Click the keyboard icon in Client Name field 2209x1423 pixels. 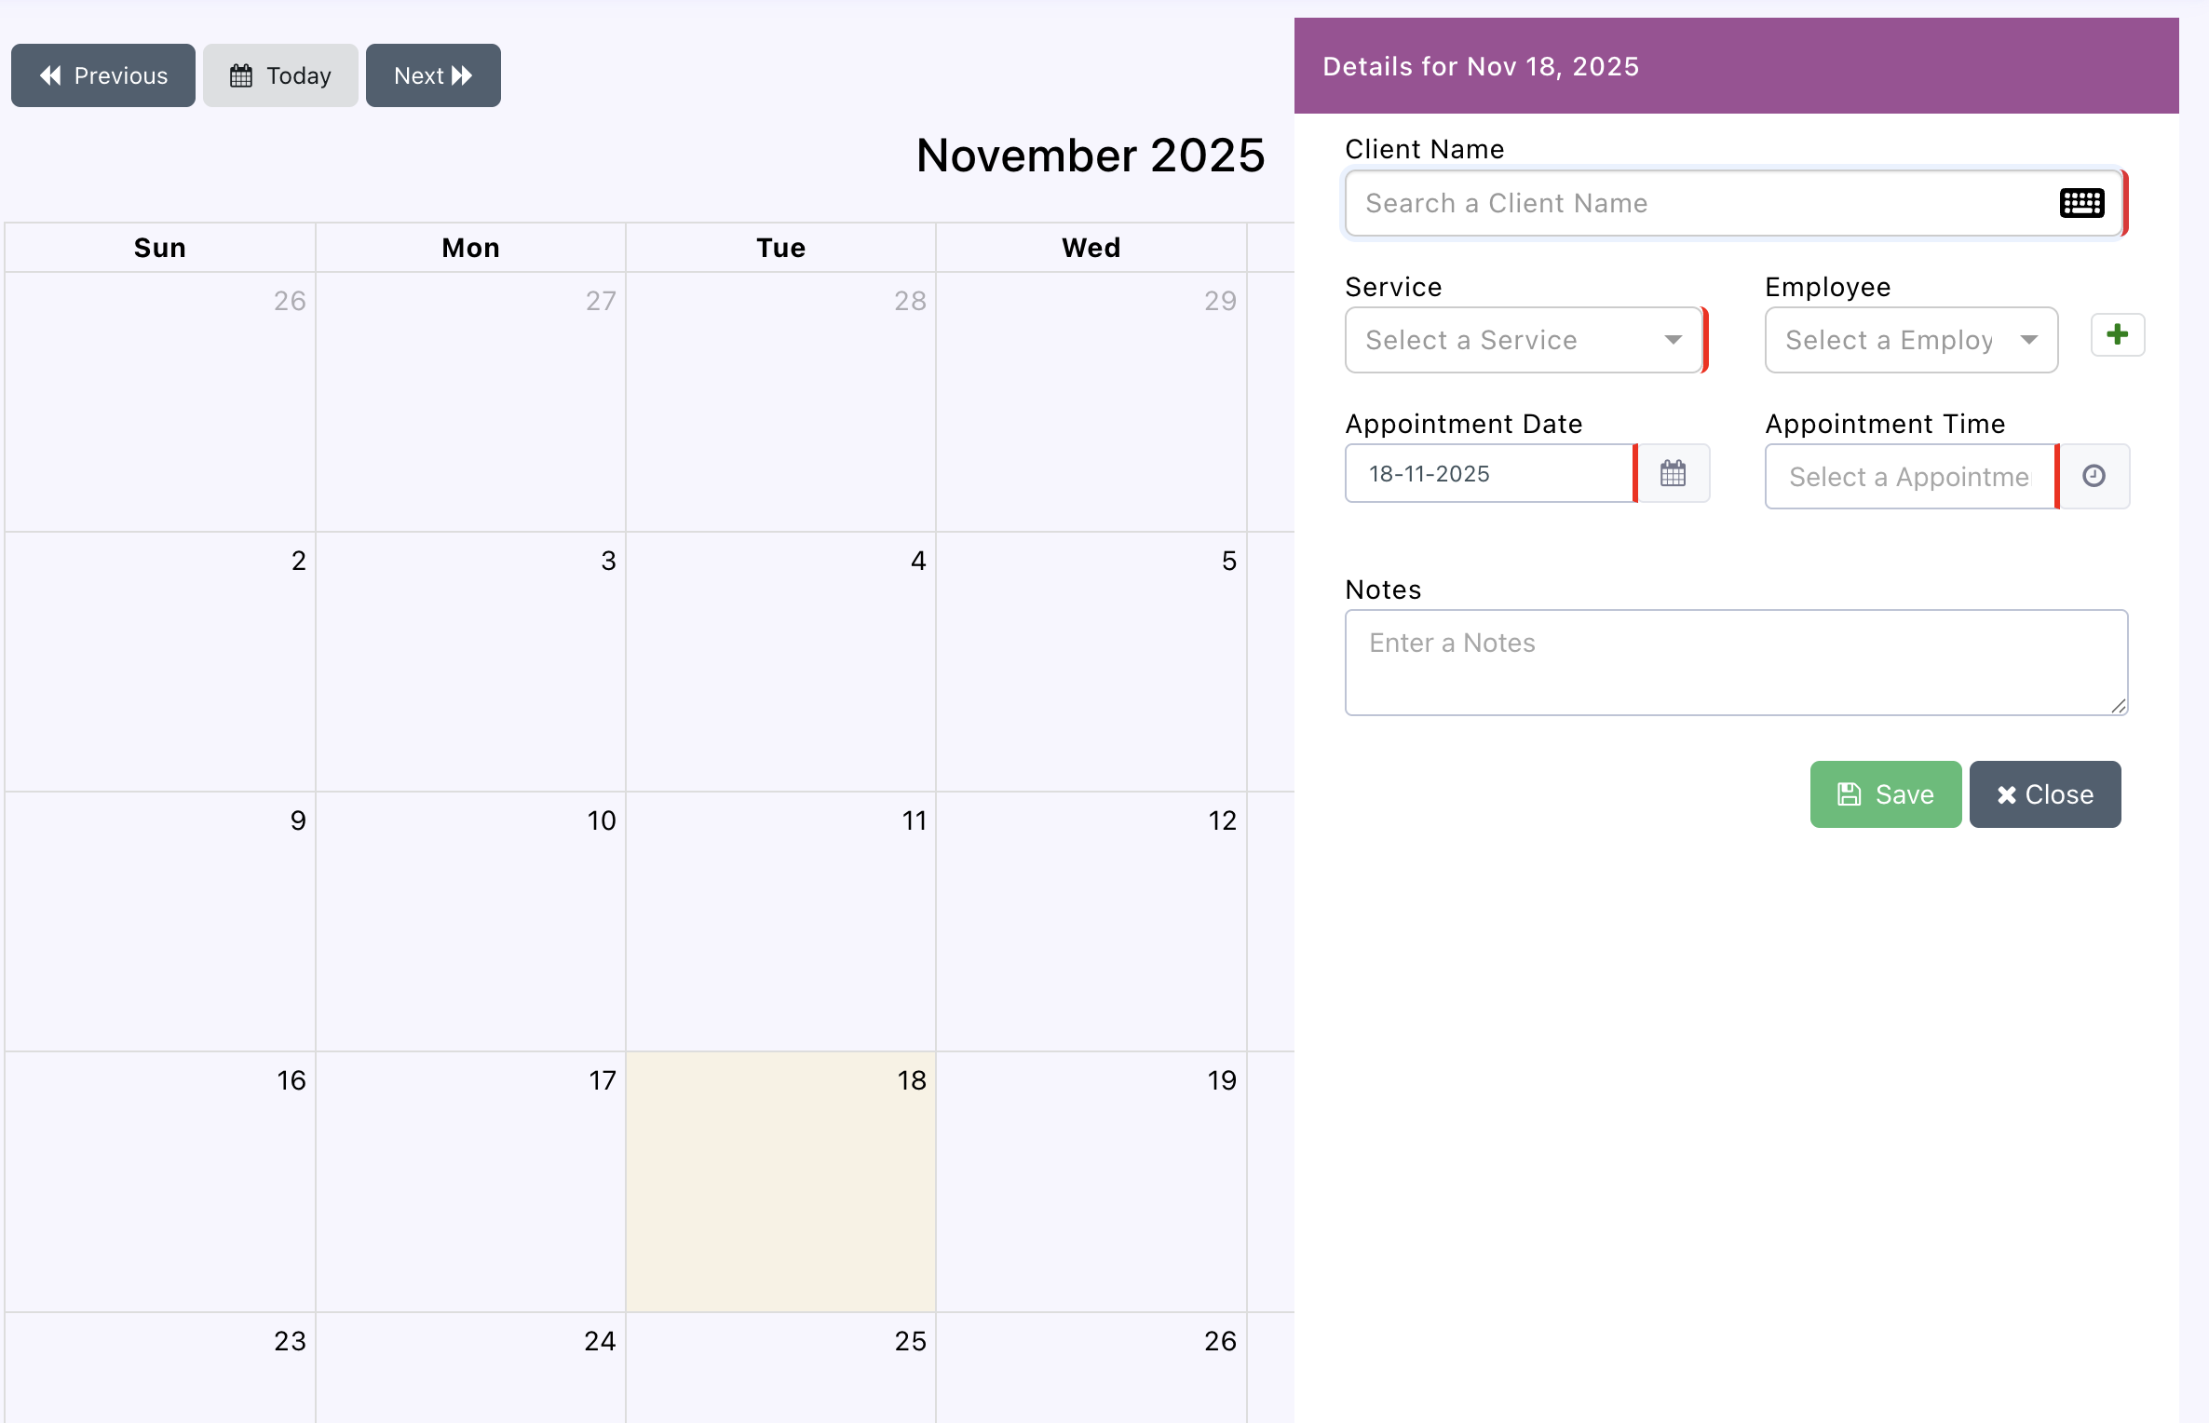pyautogui.click(x=2081, y=203)
